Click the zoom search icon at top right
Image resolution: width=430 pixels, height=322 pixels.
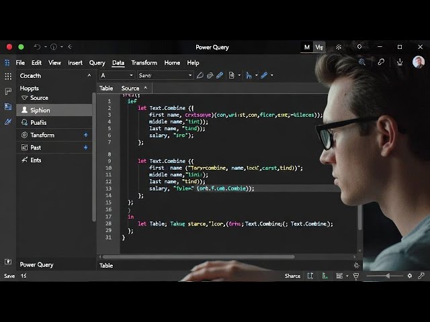click(x=362, y=62)
